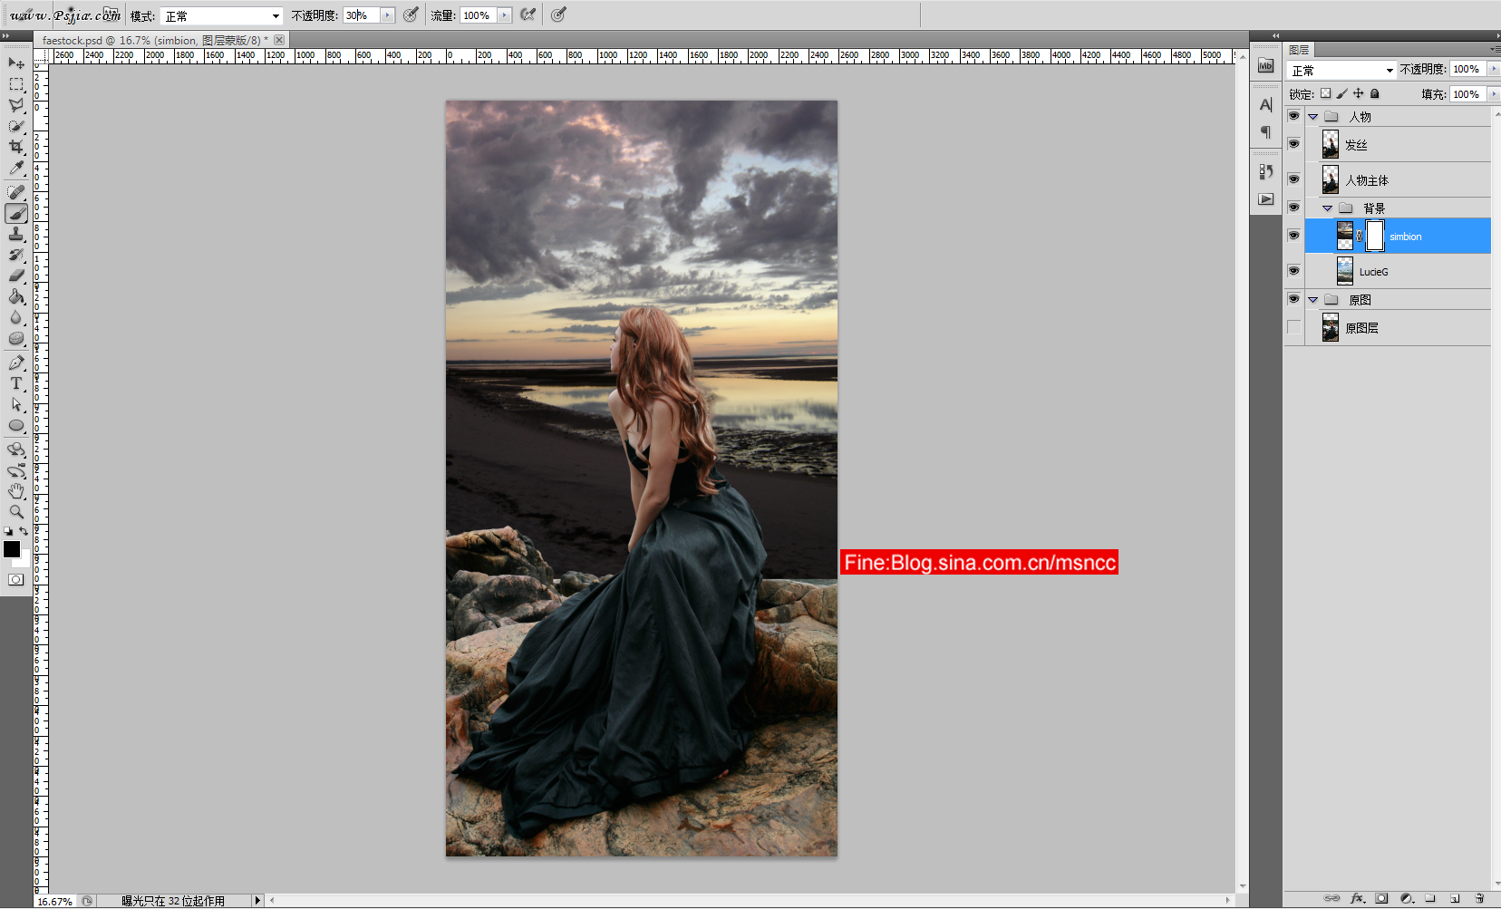Toggle lock position
This screenshot has width=1501, height=909.
pyautogui.click(x=1359, y=93)
